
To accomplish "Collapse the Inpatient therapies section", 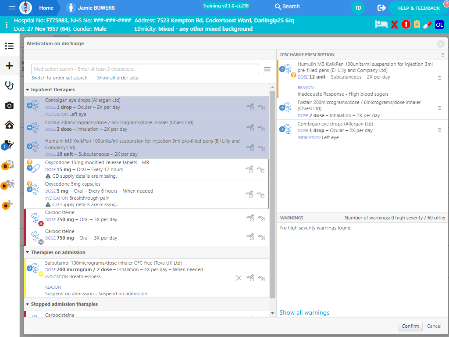I will [28, 90].
